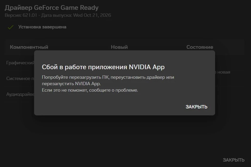This screenshot has height=167, width=251.
Task: Click the 'Системное' component row
Action: (x=20, y=78)
